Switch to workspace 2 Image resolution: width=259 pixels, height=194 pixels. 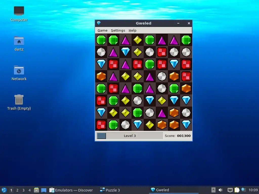pyautogui.click(x=17, y=190)
